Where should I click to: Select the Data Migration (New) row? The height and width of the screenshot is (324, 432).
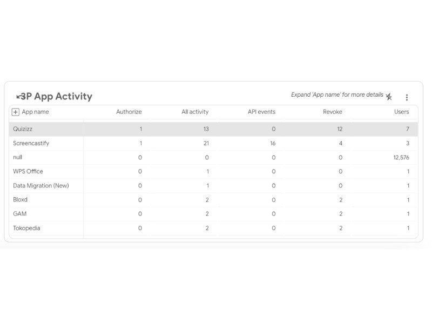(41, 185)
